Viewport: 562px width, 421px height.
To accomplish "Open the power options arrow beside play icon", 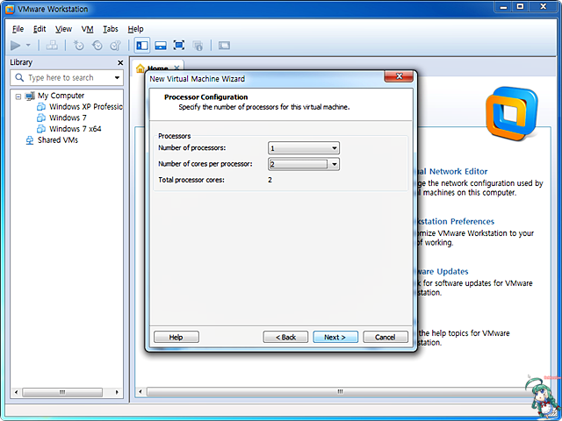I will point(28,46).
